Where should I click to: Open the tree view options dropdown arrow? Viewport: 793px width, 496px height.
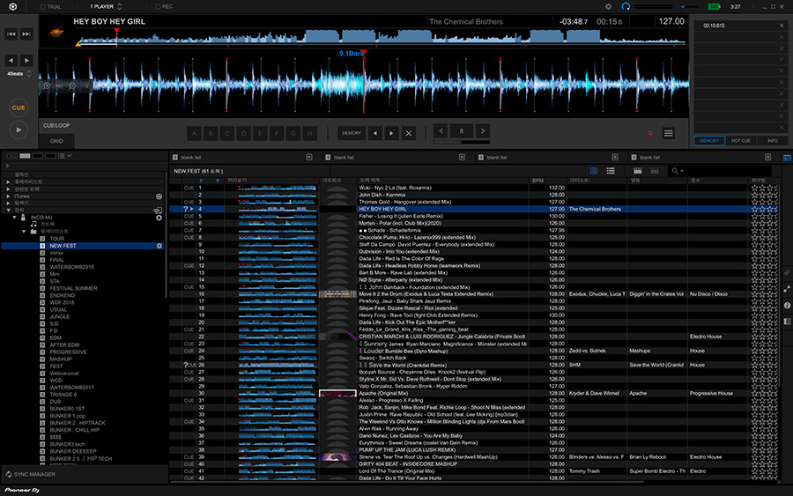coord(70,156)
